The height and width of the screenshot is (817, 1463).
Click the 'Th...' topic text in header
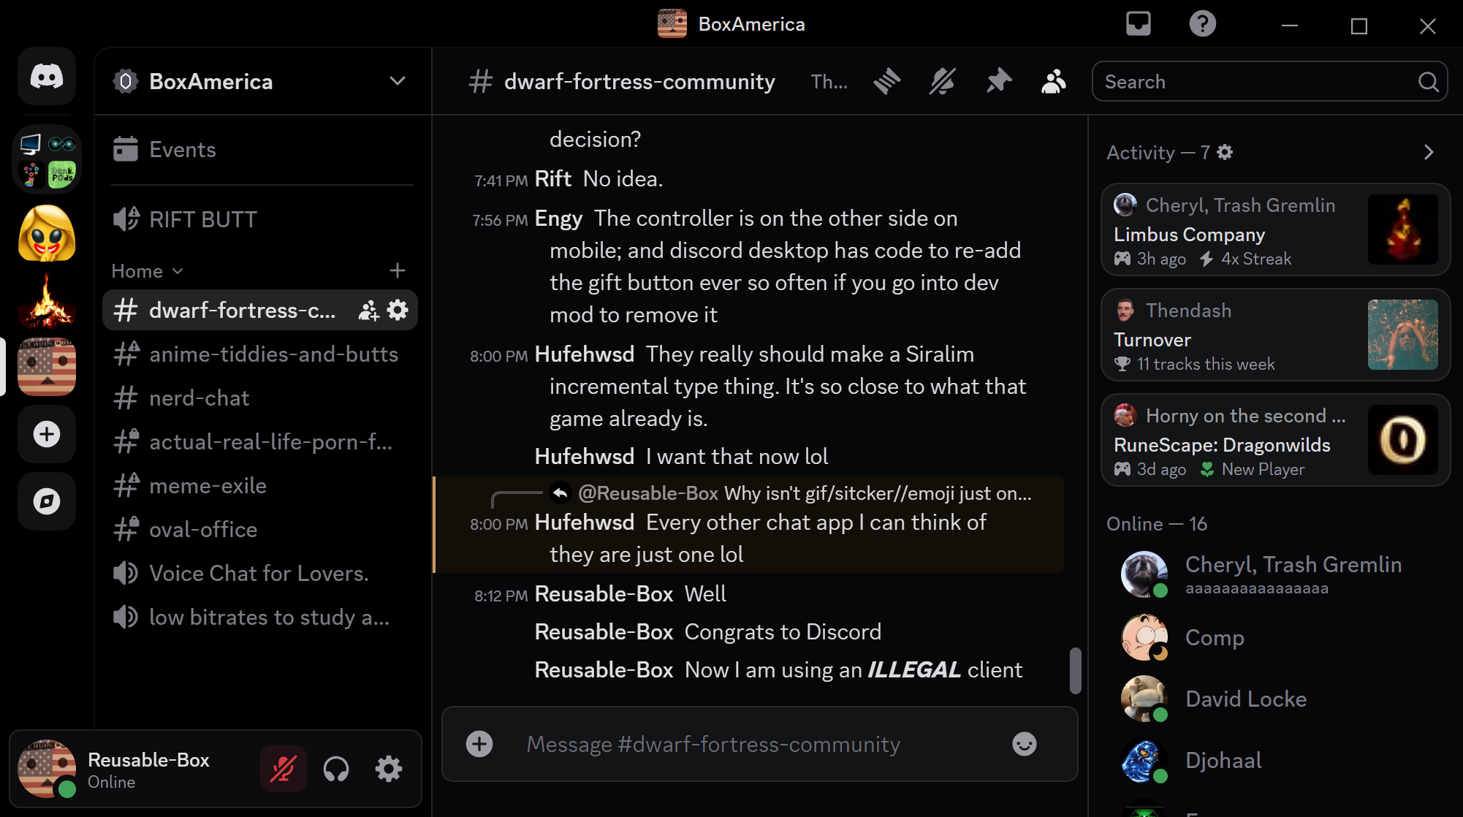pyautogui.click(x=829, y=82)
